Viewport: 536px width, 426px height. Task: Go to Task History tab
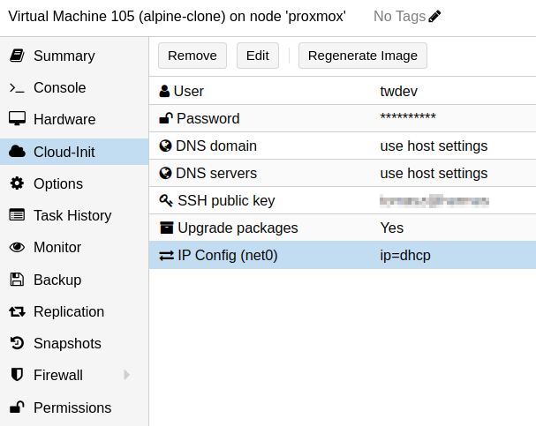pos(74,215)
